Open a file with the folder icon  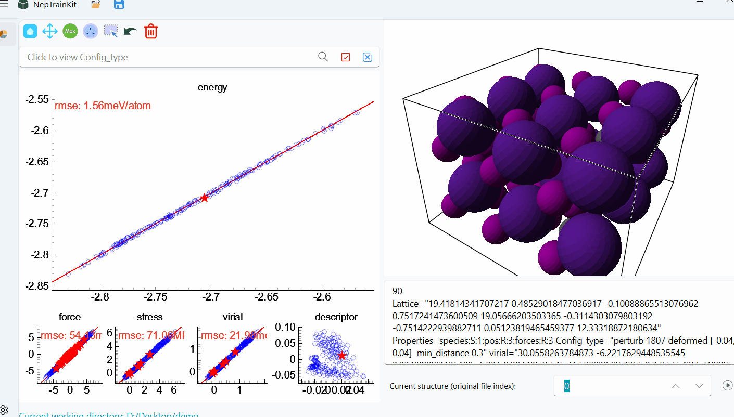(95, 4)
